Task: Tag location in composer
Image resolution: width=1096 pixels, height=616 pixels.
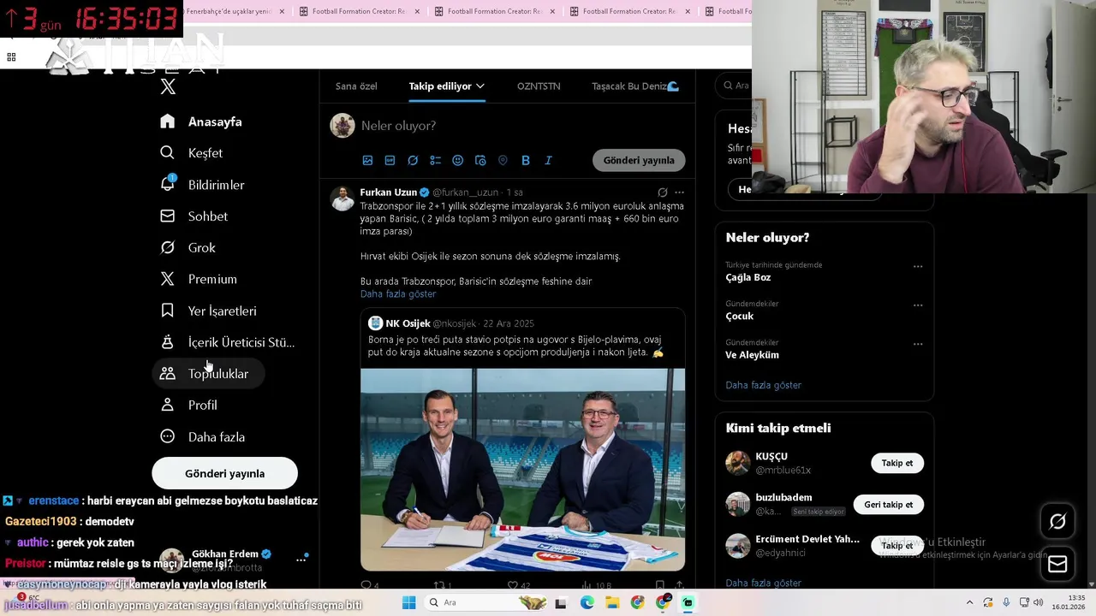Action: [503, 160]
